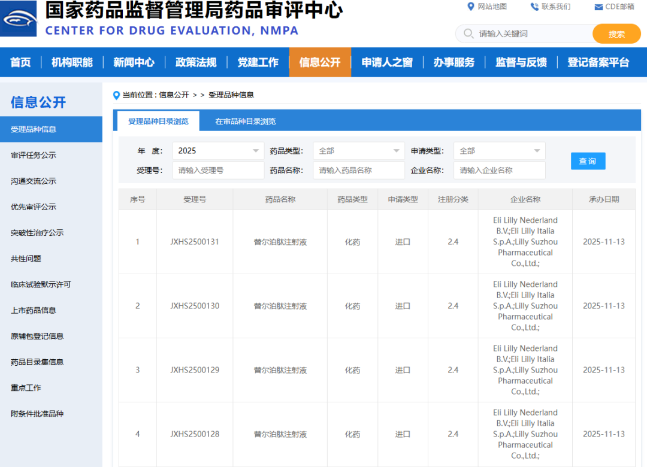The height and width of the screenshot is (467, 647).
Task: Open the 登记备案平台 menu
Action: pos(598,62)
